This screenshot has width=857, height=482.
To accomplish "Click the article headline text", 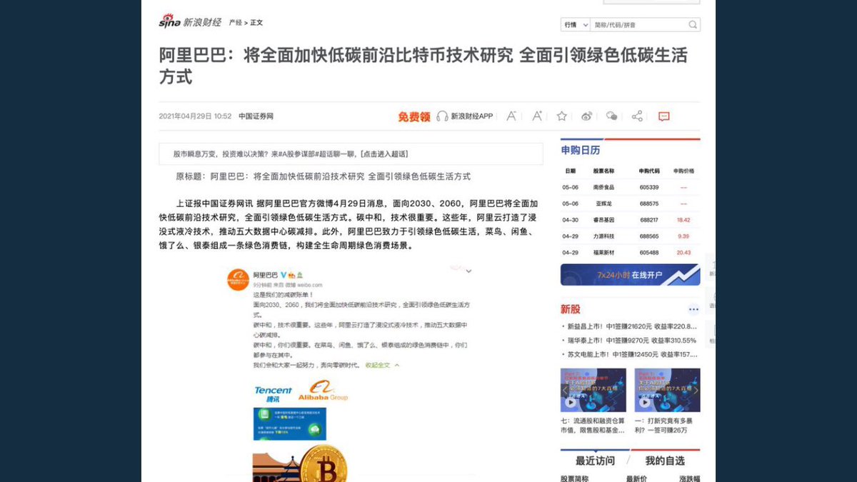I will click(x=422, y=66).
